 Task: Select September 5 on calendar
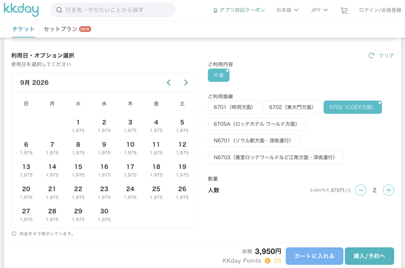(182, 126)
